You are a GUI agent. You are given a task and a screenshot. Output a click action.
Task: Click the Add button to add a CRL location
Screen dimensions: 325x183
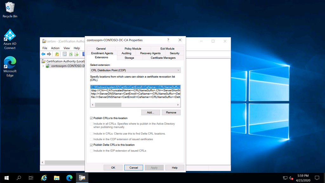[150, 112]
